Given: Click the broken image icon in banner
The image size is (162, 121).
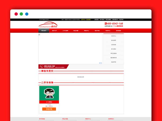Looking at the screenshot, I should point(39,35).
